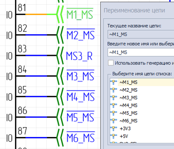174x149 pixels.
Task: Click pin number 86 label
Action: click(x=22, y=111)
